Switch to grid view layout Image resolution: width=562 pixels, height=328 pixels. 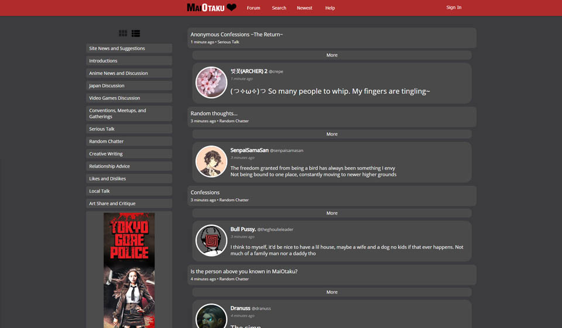pos(123,34)
